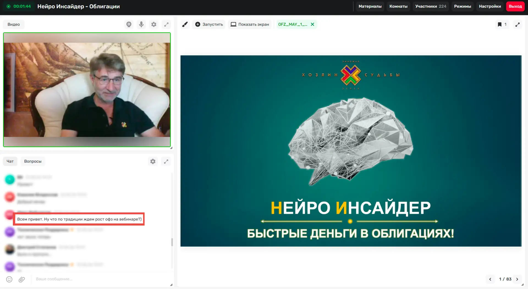Toggle the webcam in the video panel
Viewport: 528px width, 289px height.
click(x=129, y=24)
